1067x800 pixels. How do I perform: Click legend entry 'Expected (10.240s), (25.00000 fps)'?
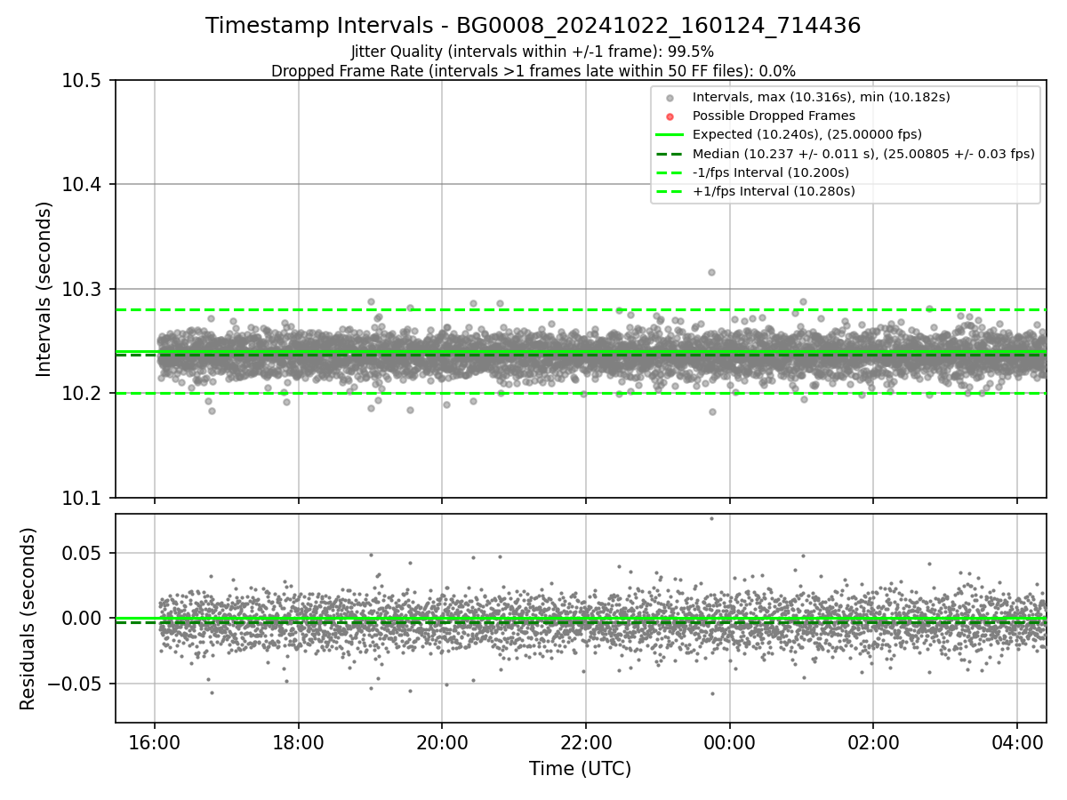point(807,134)
